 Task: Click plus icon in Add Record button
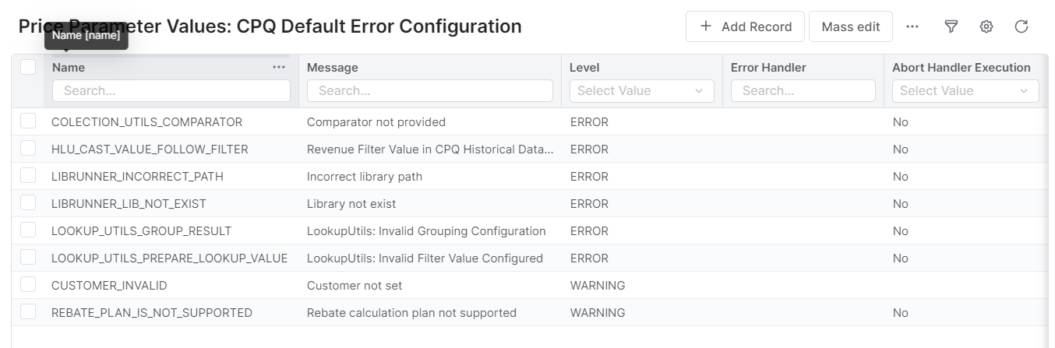tap(706, 26)
